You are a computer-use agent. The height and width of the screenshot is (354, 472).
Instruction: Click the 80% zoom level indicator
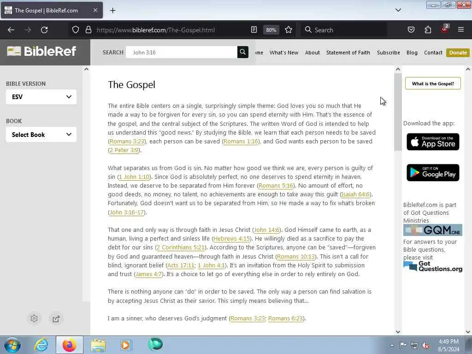271,30
